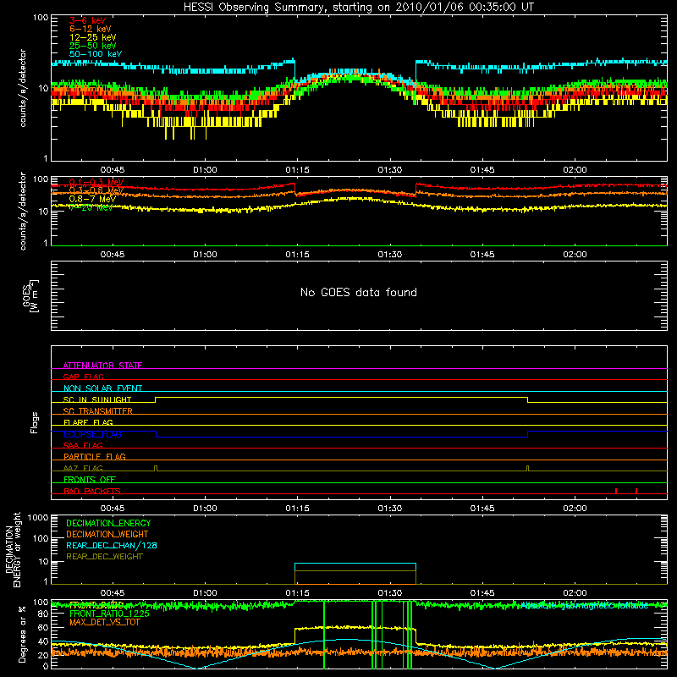
Task: Select the 'FRONTS_OFF' flag label
Action: [x=90, y=479]
